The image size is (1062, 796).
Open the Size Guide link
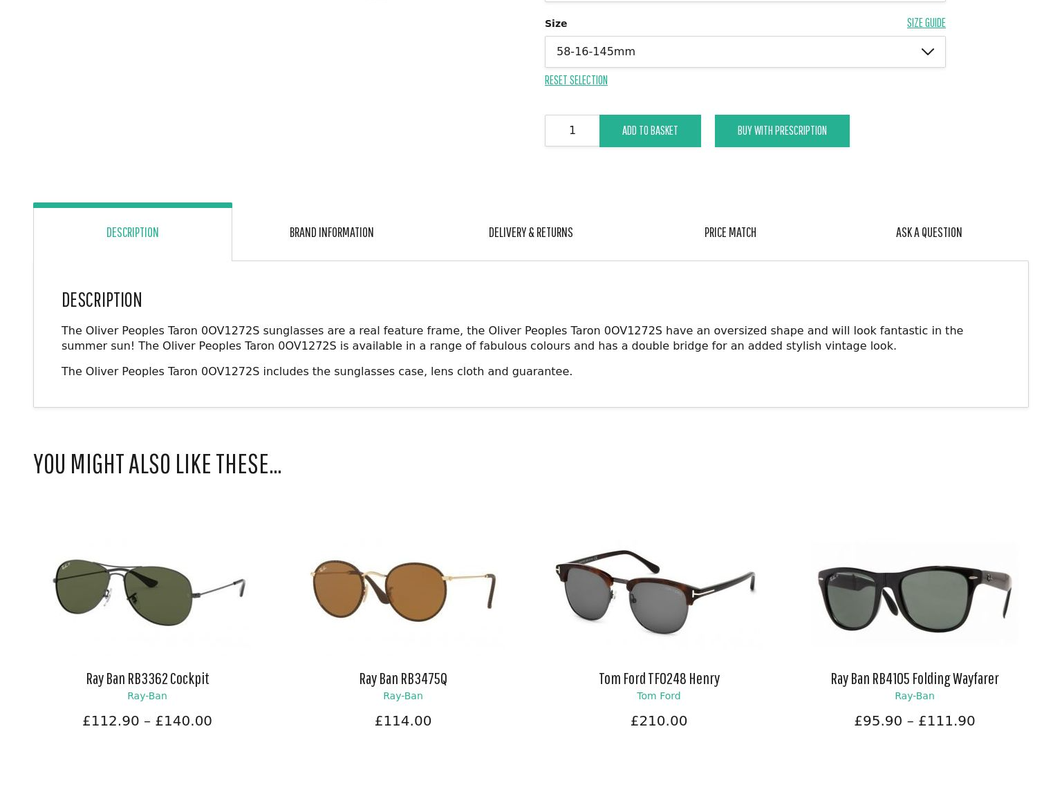(x=926, y=23)
